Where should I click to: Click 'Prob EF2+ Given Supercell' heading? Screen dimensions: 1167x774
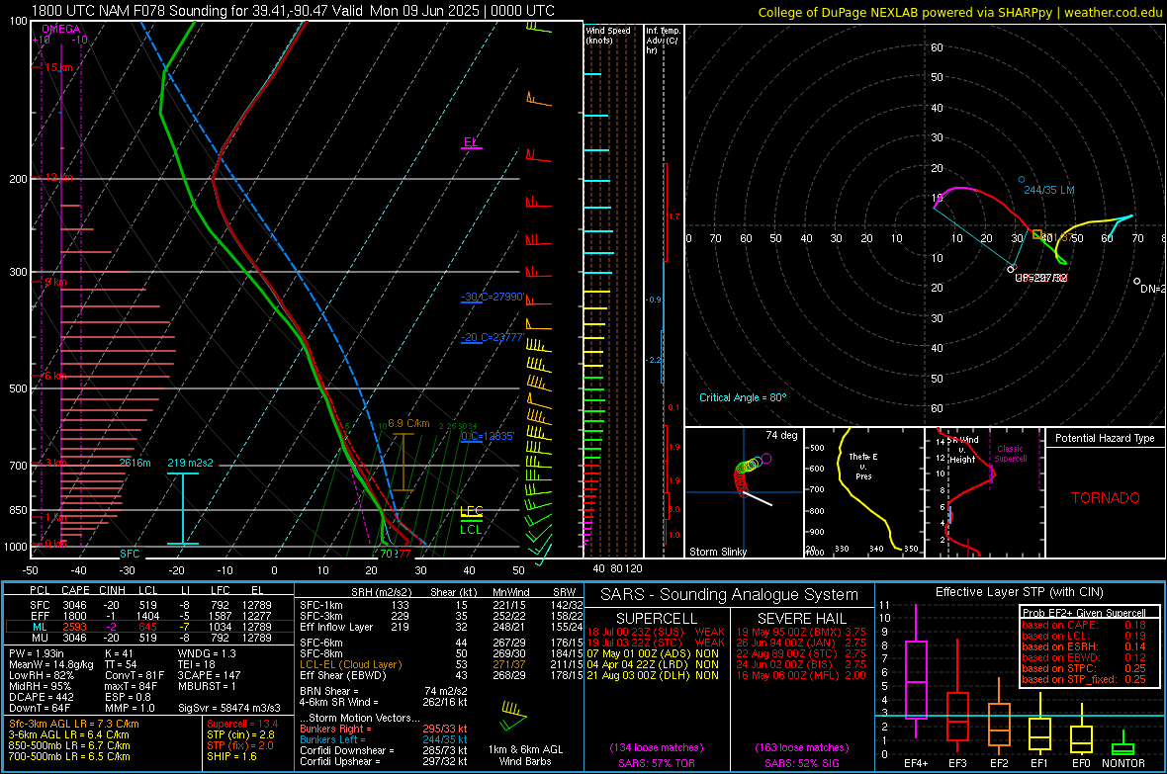(1084, 613)
